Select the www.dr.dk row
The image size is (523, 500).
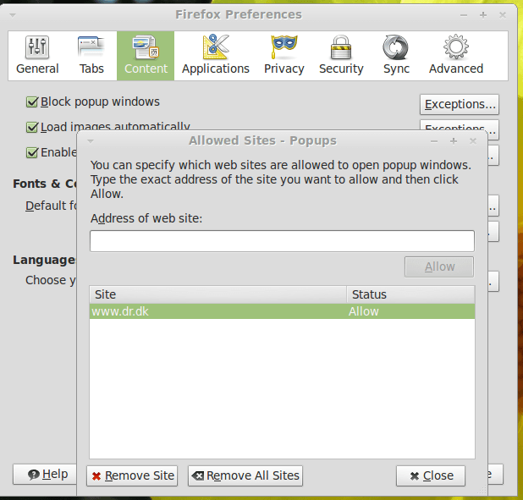pos(282,311)
